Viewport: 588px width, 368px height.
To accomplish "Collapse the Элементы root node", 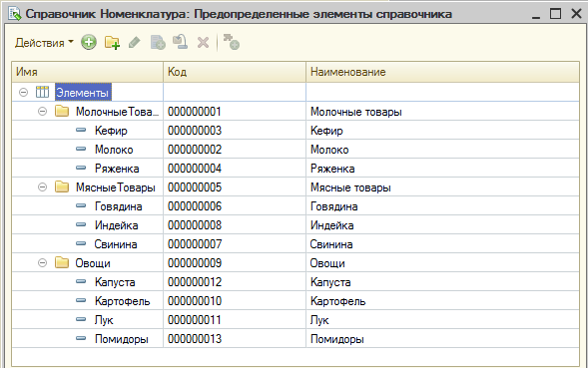I will [24, 92].
